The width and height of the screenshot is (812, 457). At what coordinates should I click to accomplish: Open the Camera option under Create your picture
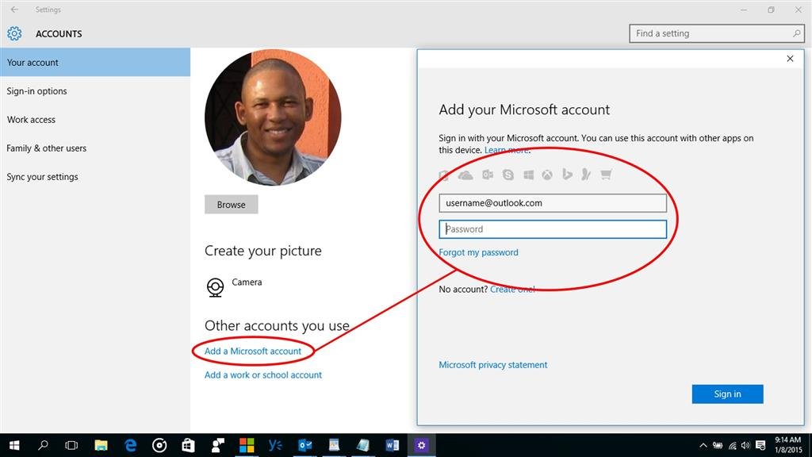pyautogui.click(x=247, y=282)
